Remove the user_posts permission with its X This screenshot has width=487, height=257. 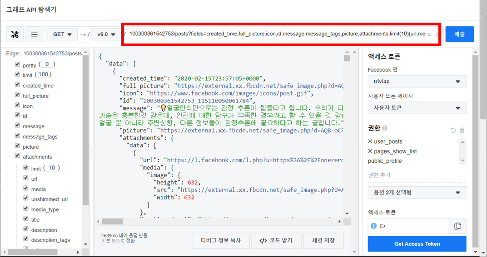tap(370, 141)
